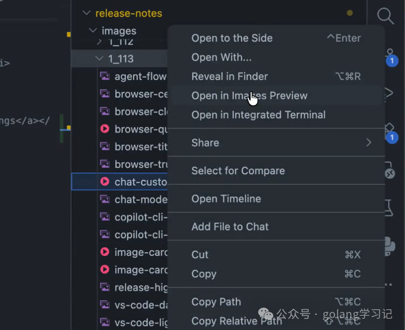Click the image icon next to agent-flow

point(105,76)
